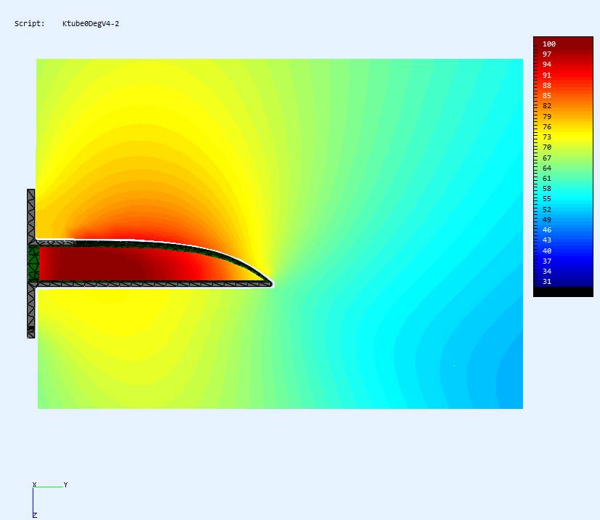The image size is (600, 520).
Task: Click the 70 legend value
Action: click(x=547, y=147)
